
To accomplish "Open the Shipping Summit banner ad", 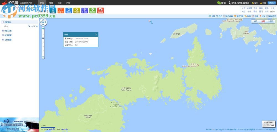I will 19,125.
